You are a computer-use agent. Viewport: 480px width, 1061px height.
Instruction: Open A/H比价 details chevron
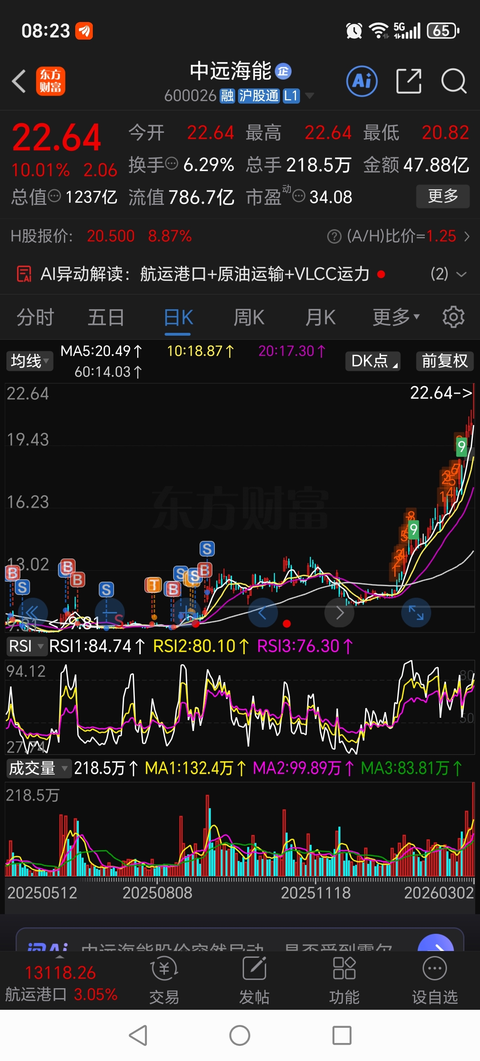tap(466, 236)
